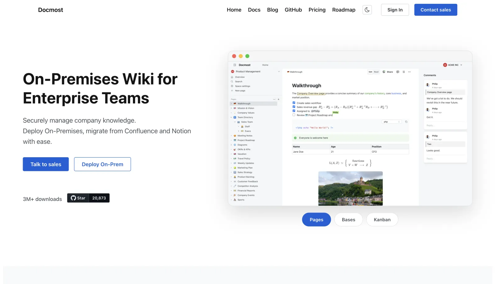This screenshot has height=284, width=497.
Task: Toggle the sidebar collapse icon beside Docmost
Action: [235, 65]
